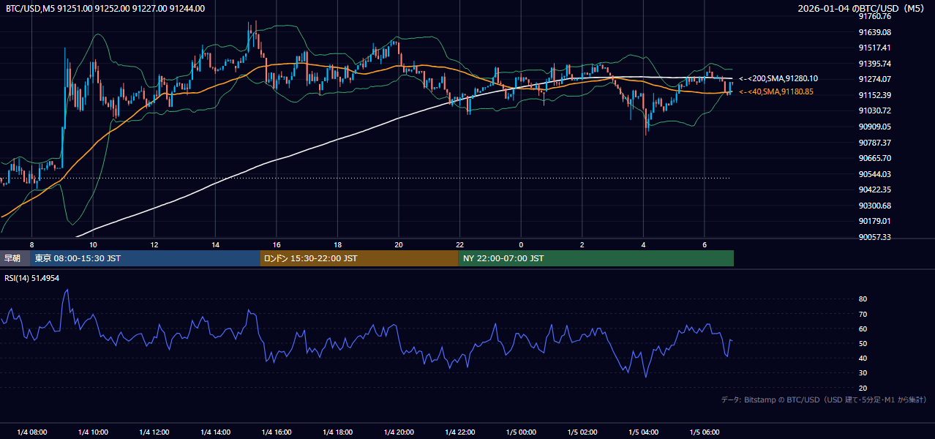
Task: Click price axis value 90057.33
Action: pyautogui.click(x=874, y=237)
